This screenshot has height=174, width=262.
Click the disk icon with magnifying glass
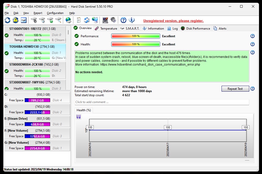coord(59,20)
